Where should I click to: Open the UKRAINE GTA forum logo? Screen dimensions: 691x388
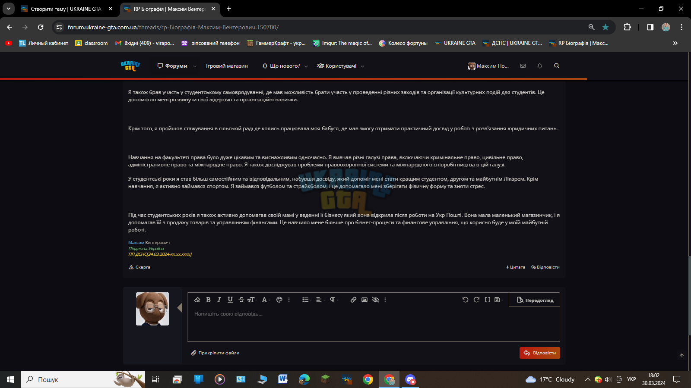coord(130,66)
